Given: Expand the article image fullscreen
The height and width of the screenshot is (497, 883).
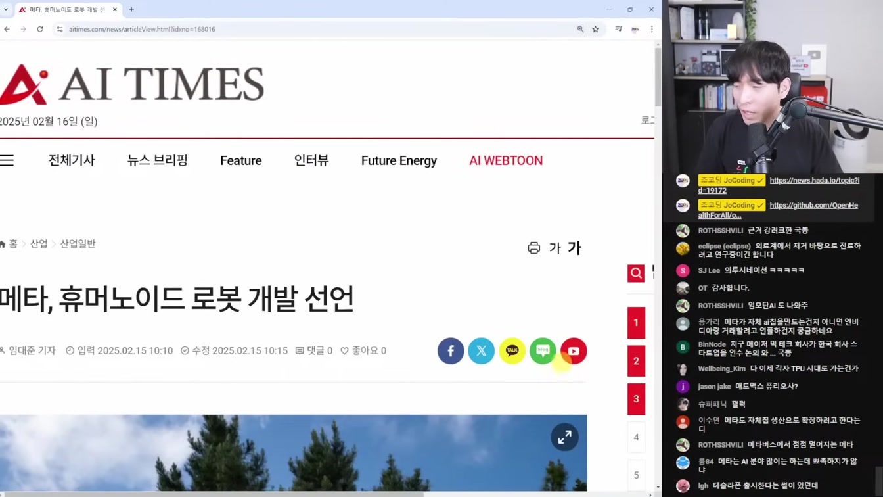Looking at the screenshot, I should pos(565,437).
